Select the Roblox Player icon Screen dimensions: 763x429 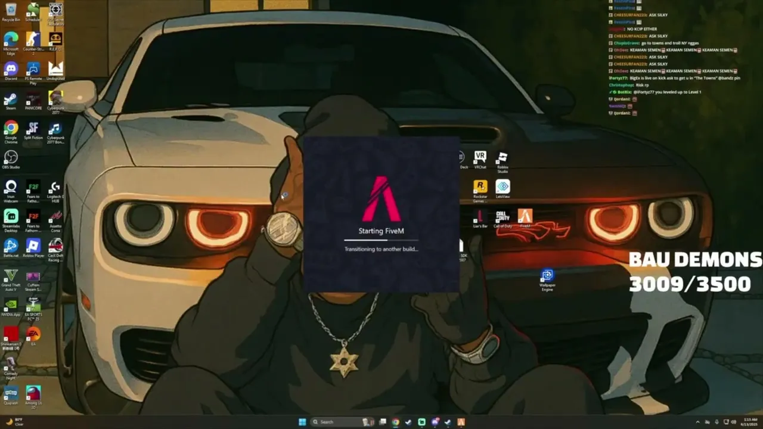pyautogui.click(x=33, y=247)
